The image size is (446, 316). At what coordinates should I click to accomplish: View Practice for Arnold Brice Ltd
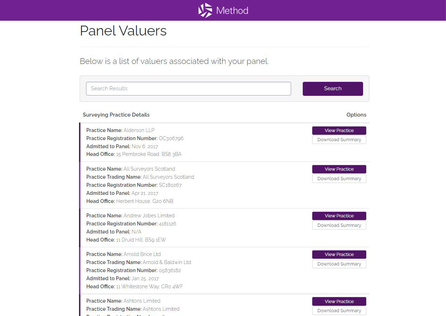(339, 255)
